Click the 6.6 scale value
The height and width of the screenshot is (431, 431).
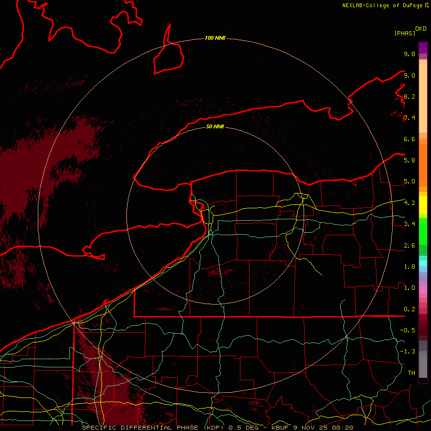pos(409,139)
